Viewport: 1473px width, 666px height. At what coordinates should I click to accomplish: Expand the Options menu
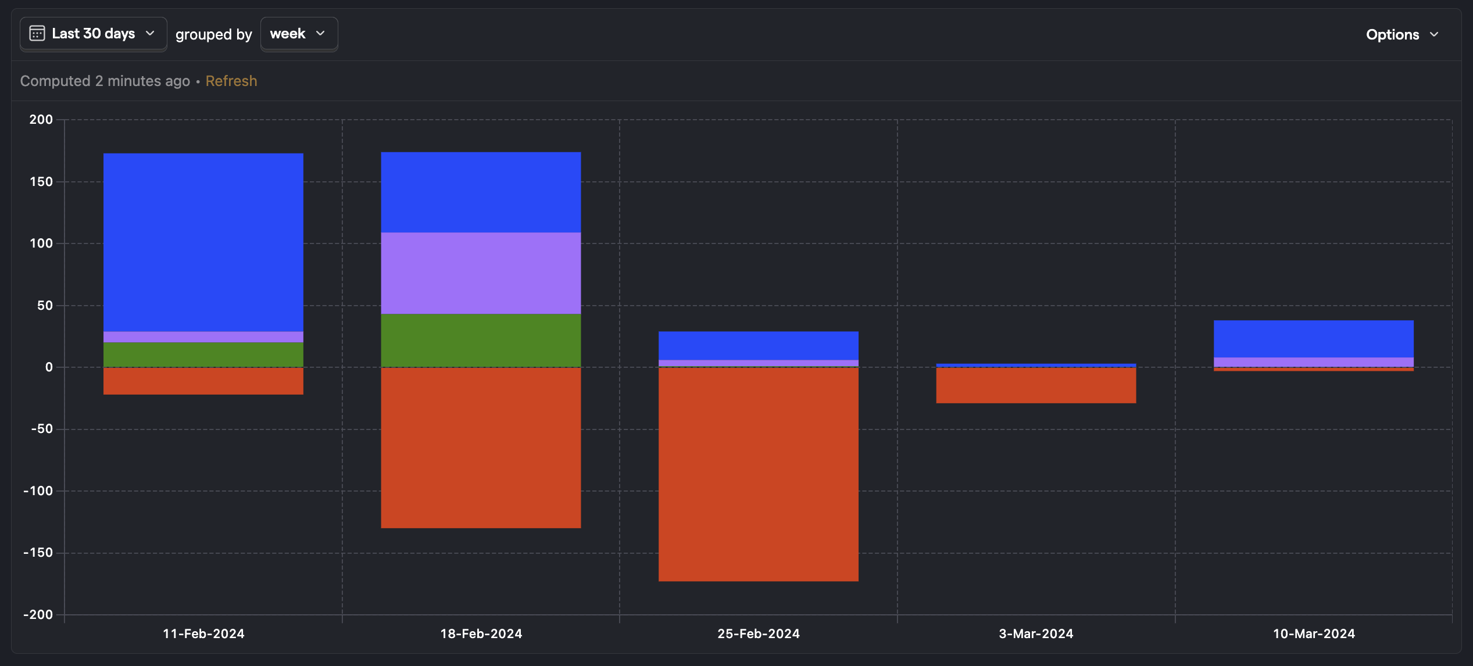[1402, 35]
